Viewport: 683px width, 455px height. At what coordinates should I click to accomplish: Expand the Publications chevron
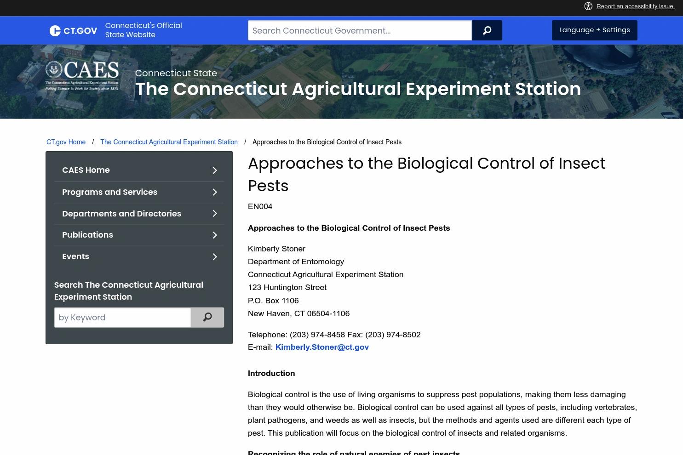[215, 235]
